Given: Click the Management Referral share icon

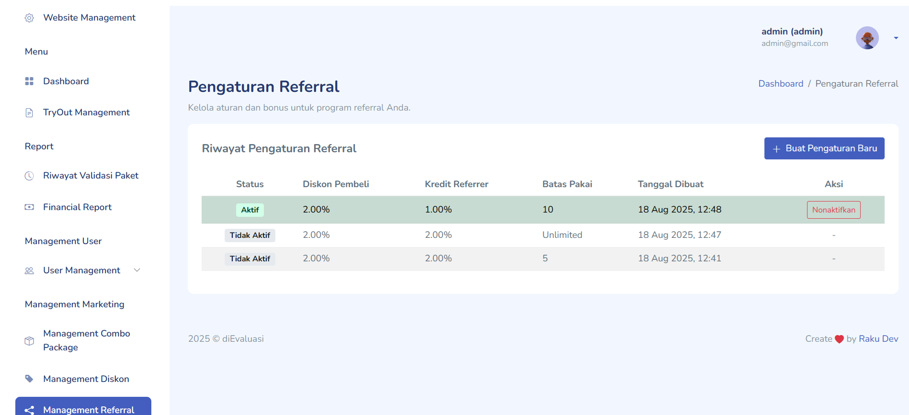Looking at the screenshot, I should 29,410.
